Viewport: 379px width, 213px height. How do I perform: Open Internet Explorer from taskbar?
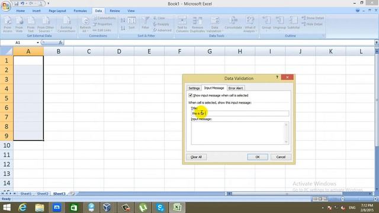tap(23, 208)
